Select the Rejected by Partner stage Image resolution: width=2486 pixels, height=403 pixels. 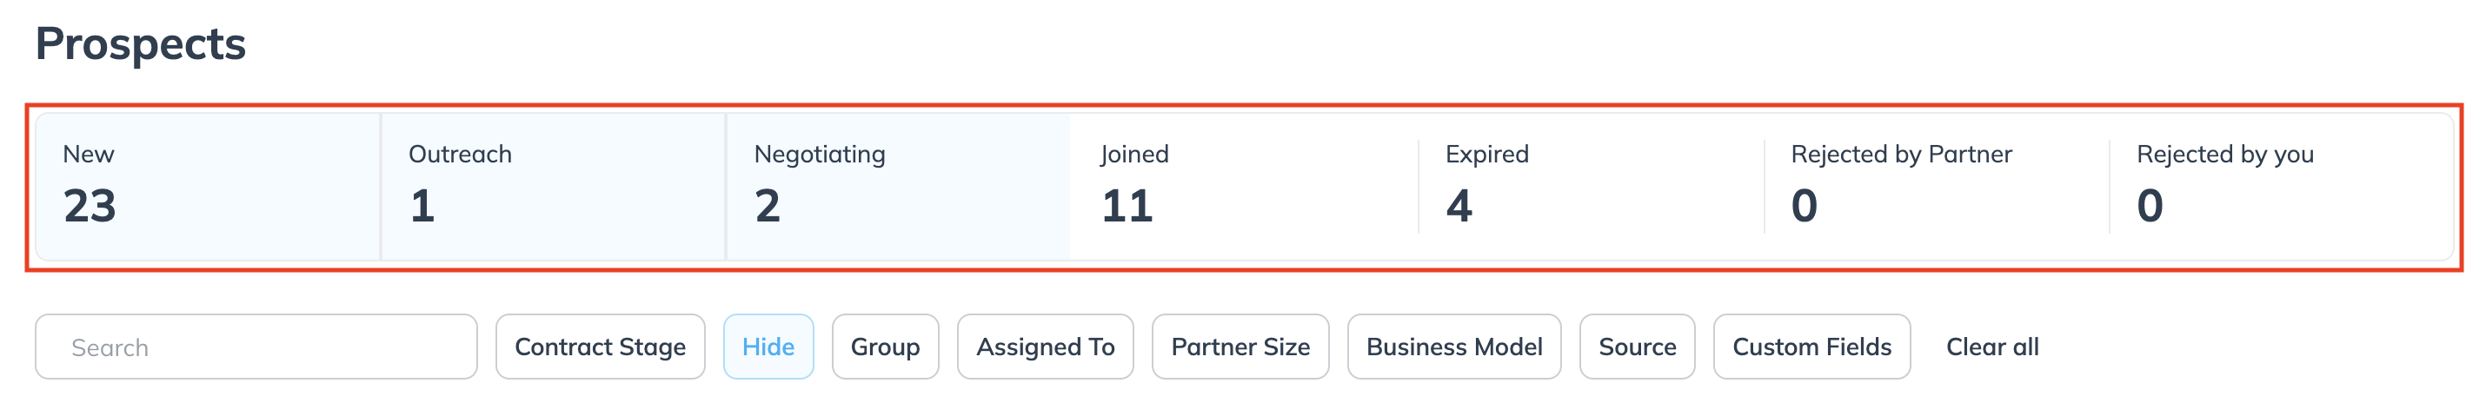1935,186
